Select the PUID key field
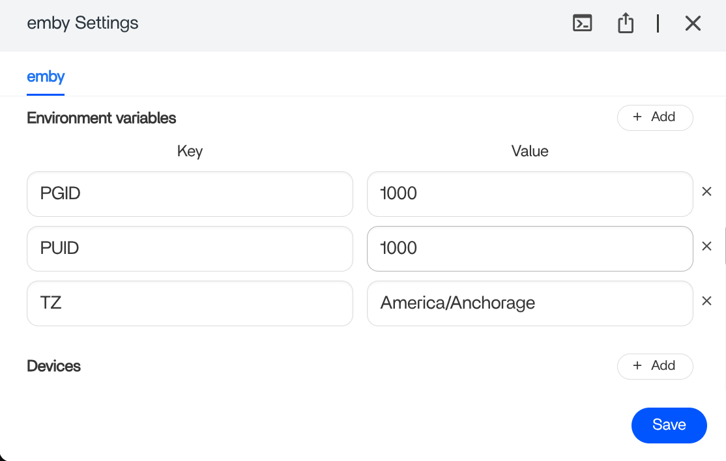Image resolution: width=726 pixels, height=461 pixels. point(190,249)
